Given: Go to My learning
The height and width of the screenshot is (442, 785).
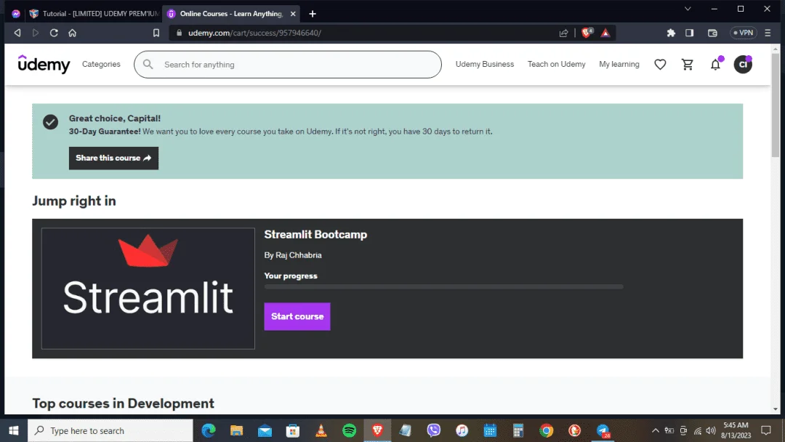Looking at the screenshot, I should click(x=619, y=65).
